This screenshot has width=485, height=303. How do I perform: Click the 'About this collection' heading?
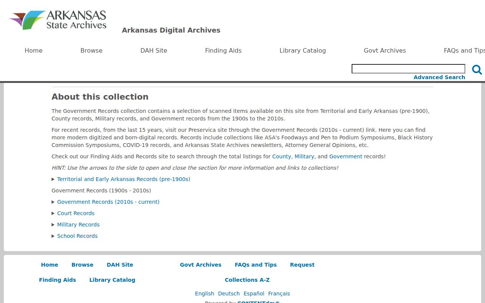(x=100, y=97)
